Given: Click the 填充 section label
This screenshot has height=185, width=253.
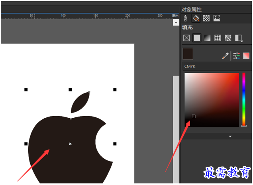Looking at the screenshot, I should coord(187,27).
